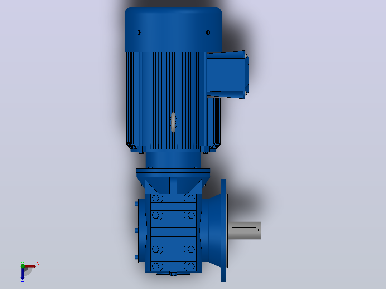The height and width of the screenshot is (289, 386).
Task: Select the drain plug under the gearbox
Action: point(173,274)
